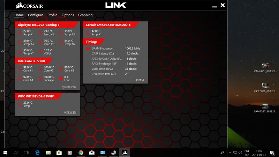Select the Timings section header
This screenshot has height=157, width=279.
93,42
